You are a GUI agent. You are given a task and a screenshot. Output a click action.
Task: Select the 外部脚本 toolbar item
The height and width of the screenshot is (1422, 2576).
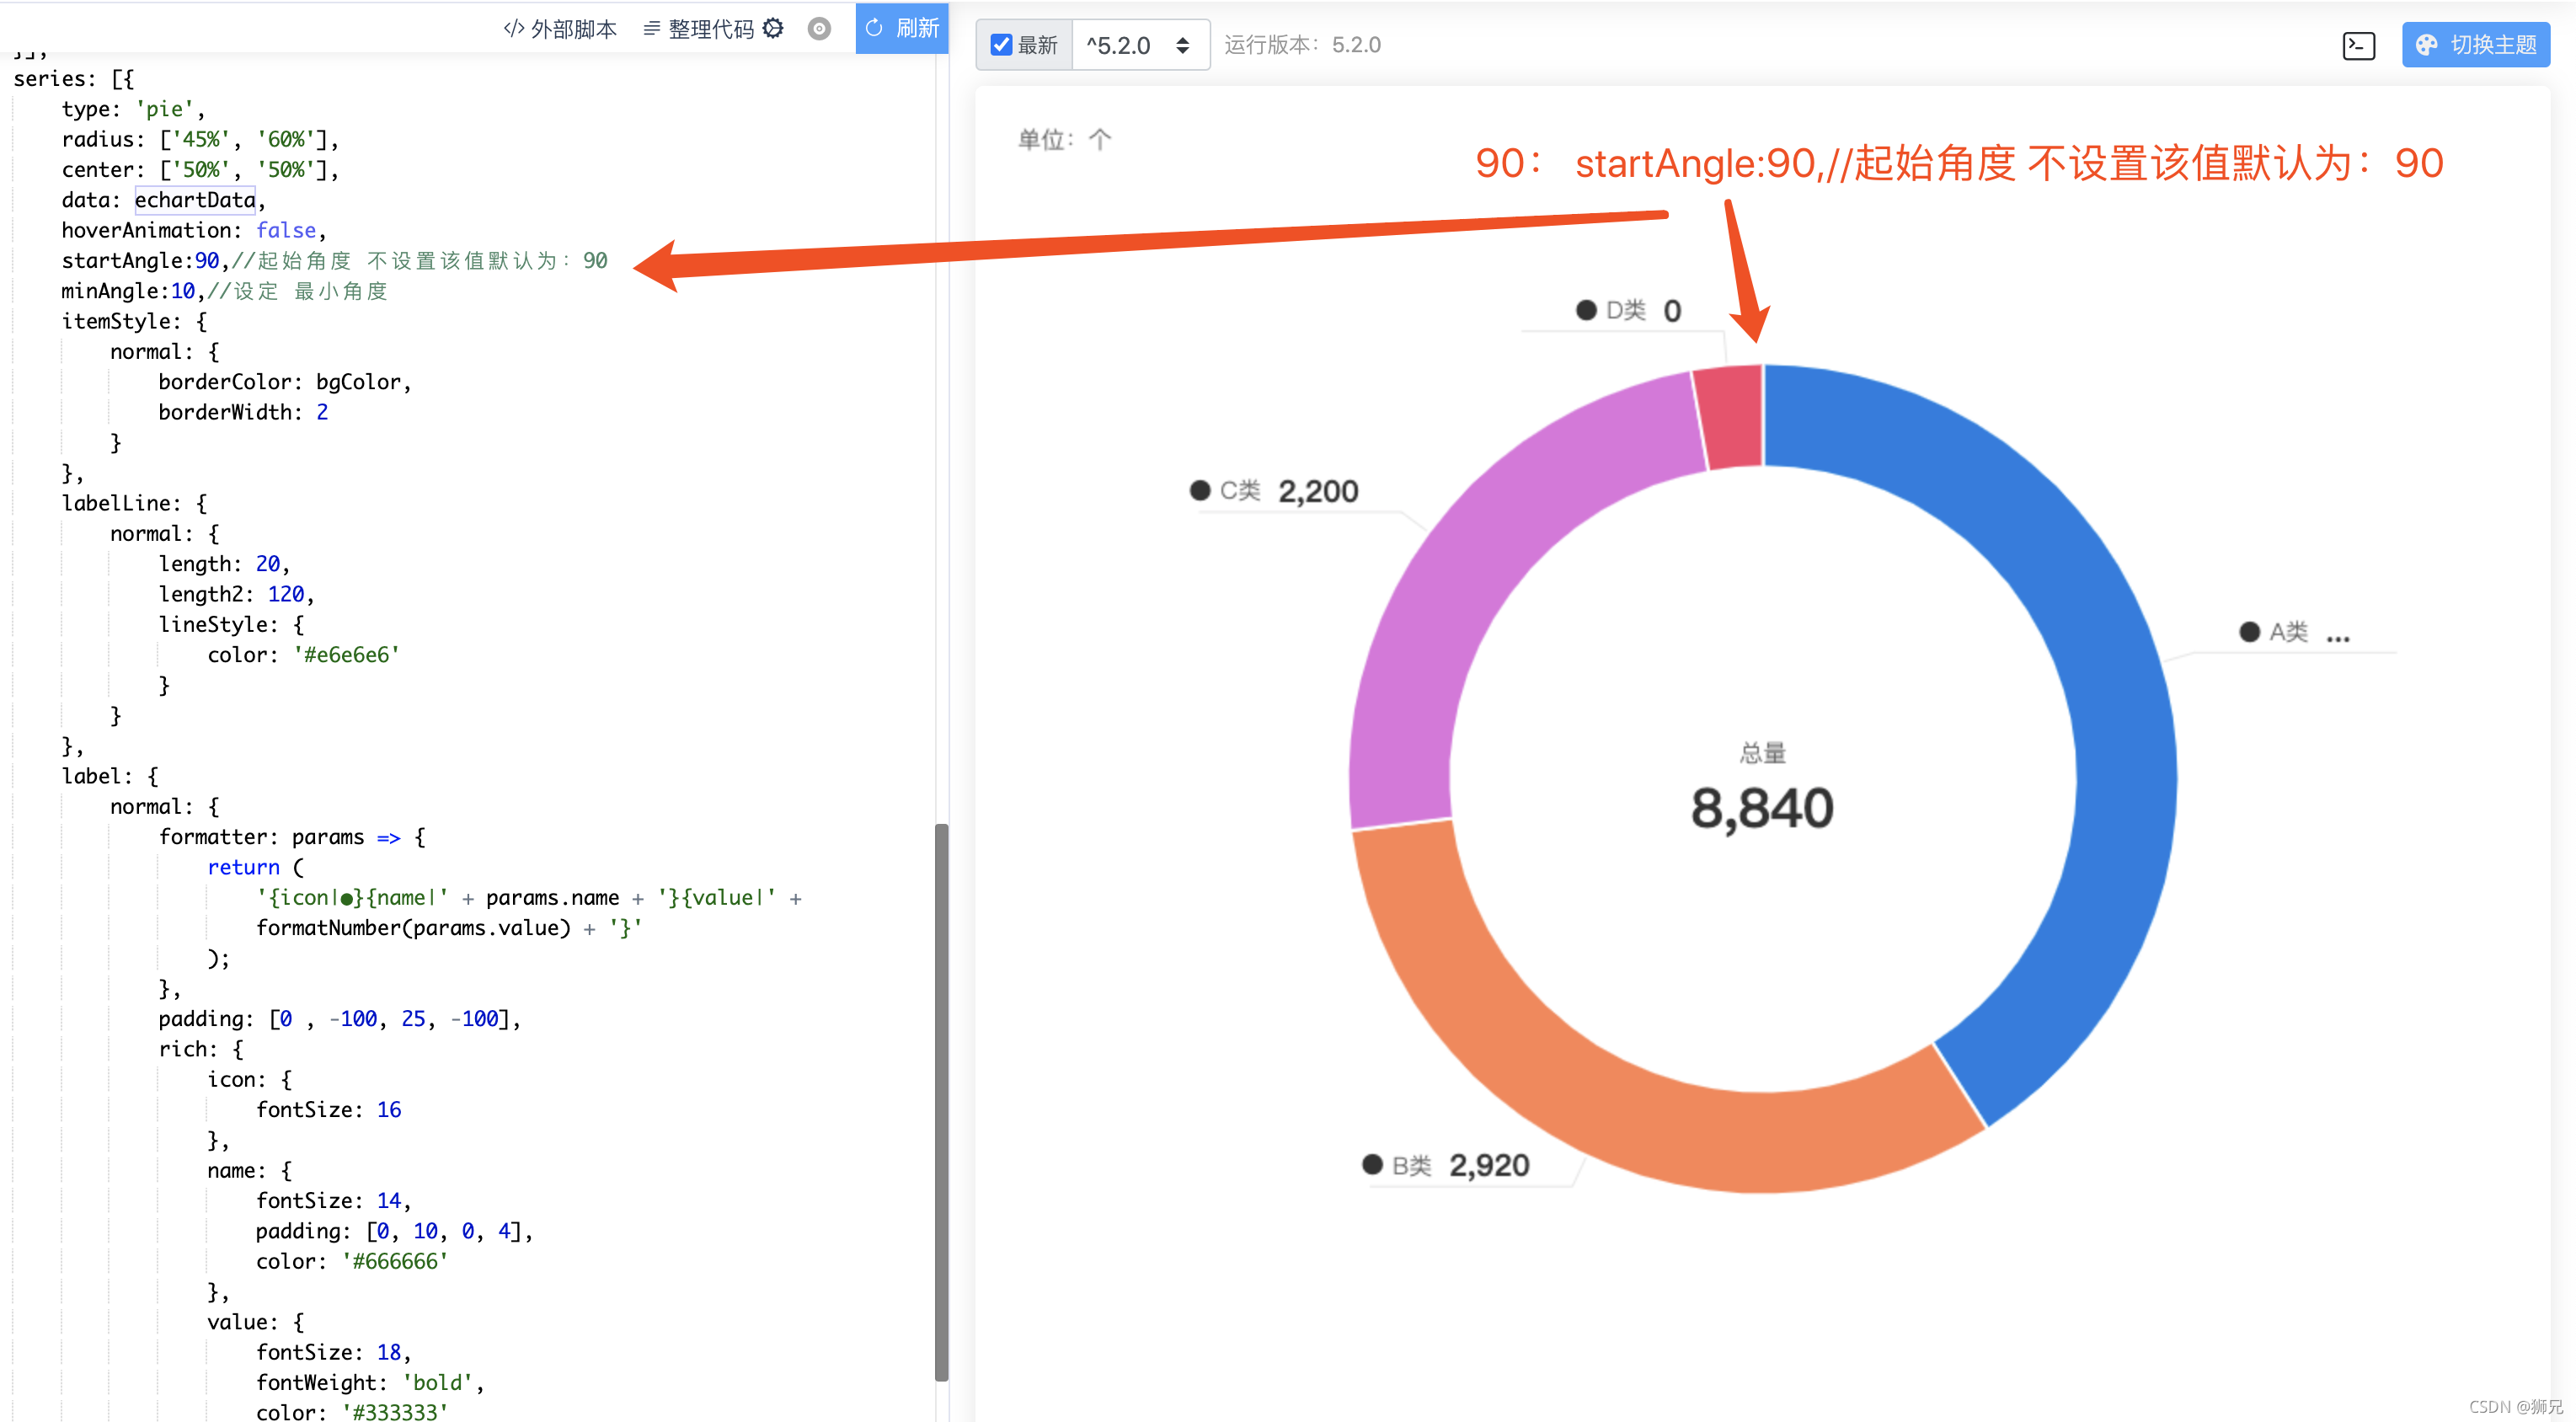click(x=574, y=29)
